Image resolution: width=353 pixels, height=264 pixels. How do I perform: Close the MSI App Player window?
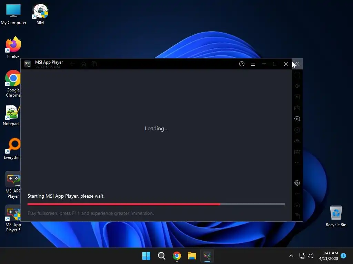point(286,64)
